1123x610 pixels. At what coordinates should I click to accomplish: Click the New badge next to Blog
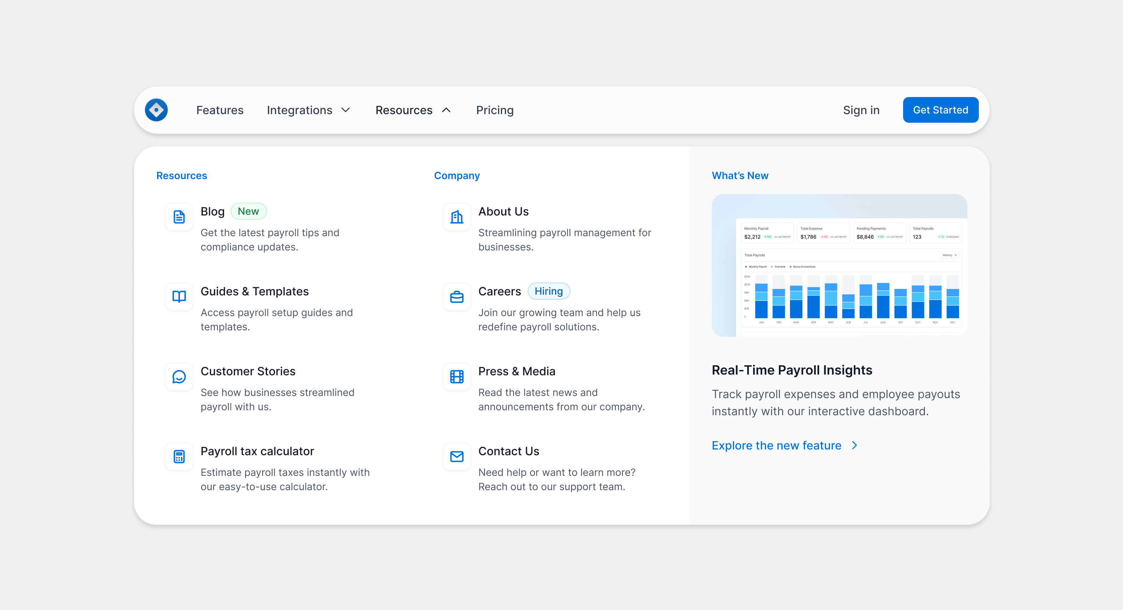pos(248,211)
